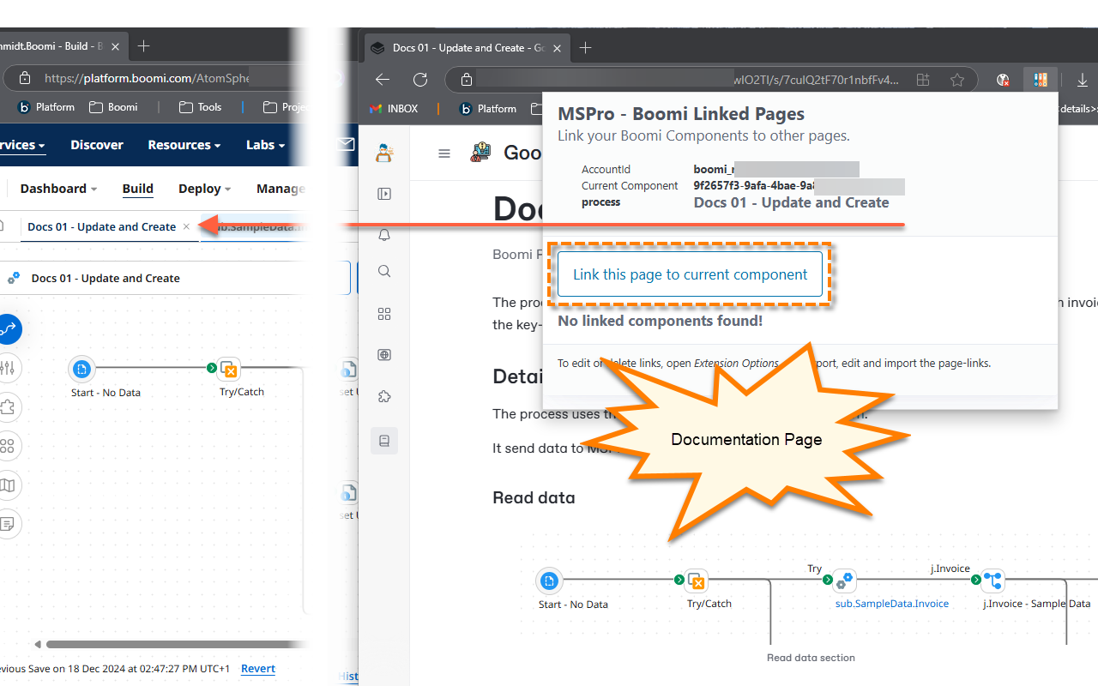
Task: Click the docs site logo next to the hamburger
Action: coord(480,153)
